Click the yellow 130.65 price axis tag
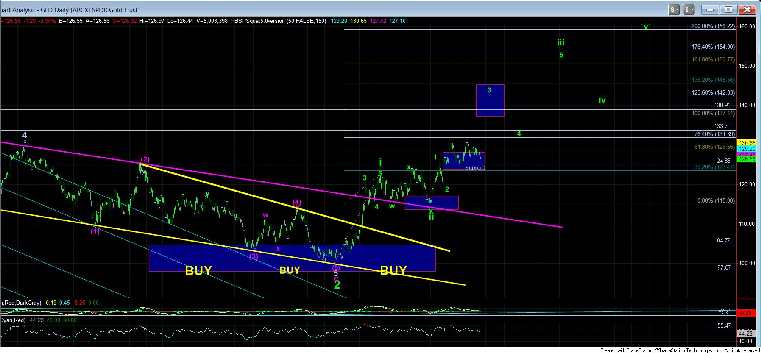 747,143
